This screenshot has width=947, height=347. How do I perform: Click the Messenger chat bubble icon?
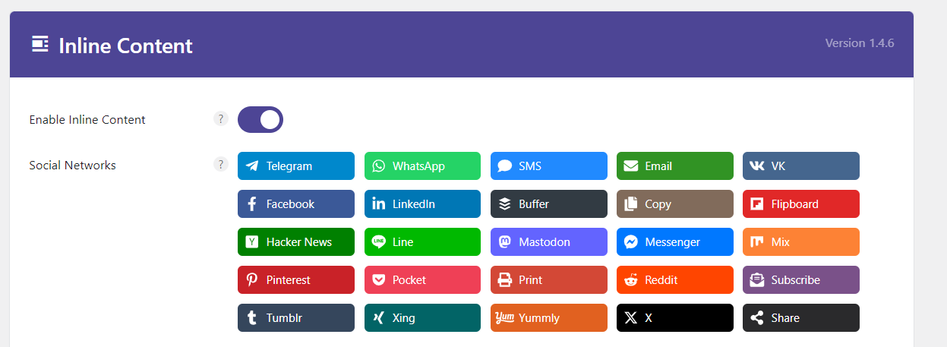[x=630, y=242]
